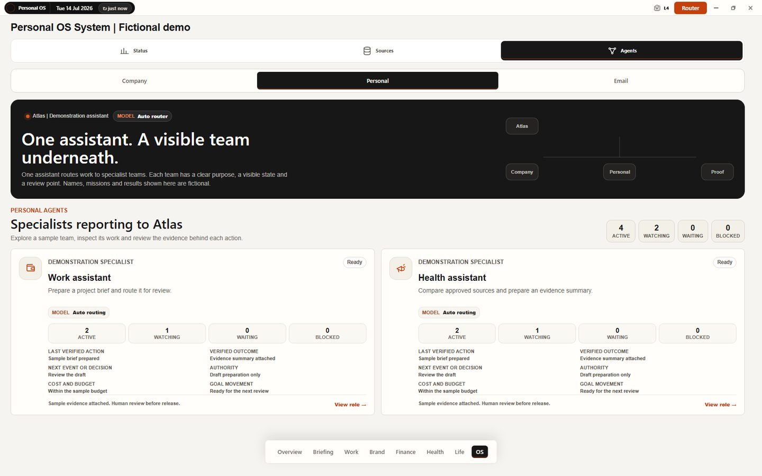Click the L4 level icon
Screen dimensions: 762x476
coord(657,8)
